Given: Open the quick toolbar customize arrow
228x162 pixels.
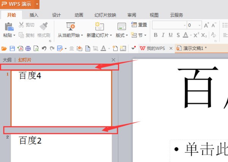Looking at the screenshot, I should coord(133,48).
